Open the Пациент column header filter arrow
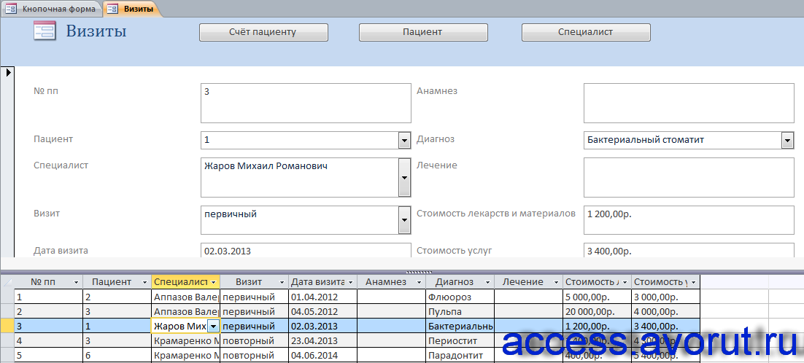This screenshot has height=363, width=804. click(144, 283)
